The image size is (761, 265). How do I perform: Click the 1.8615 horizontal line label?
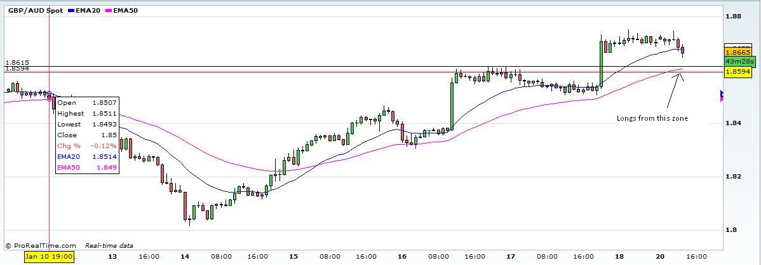click(x=17, y=63)
